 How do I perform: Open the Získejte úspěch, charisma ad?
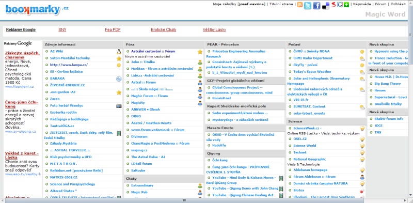(22, 55)
